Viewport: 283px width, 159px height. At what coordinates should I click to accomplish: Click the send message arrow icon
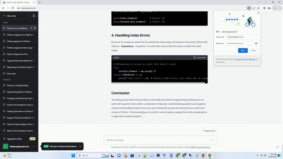coord(213,140)
